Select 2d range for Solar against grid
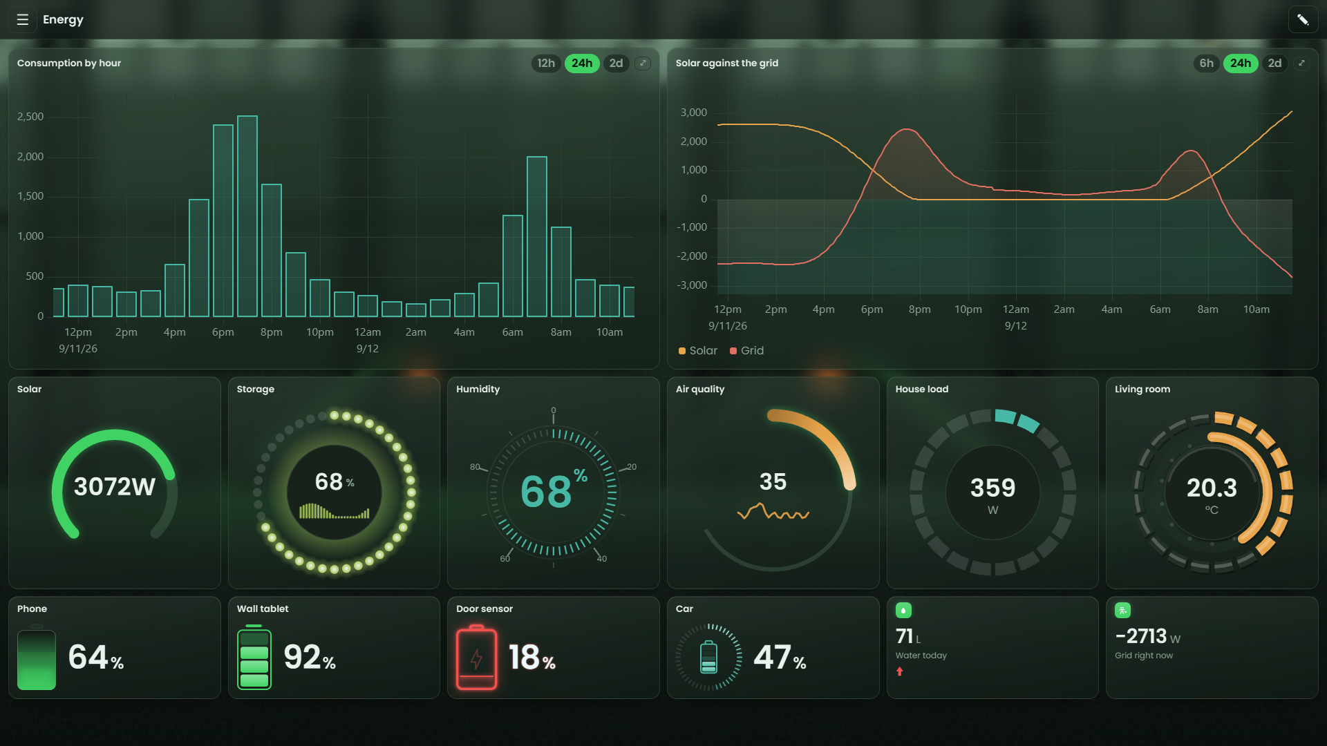This screenshot has width=1327, height=746. coord(1274,63)
